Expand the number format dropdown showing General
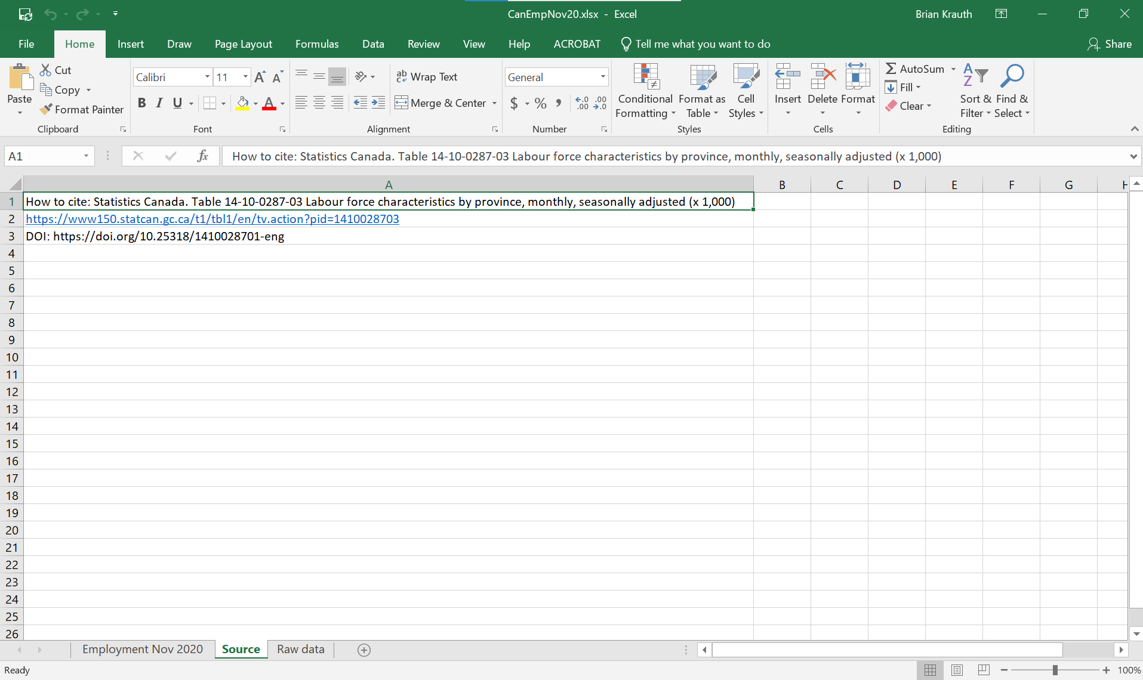The width and height of the screenshot is (1143, 680). point(603,76)
